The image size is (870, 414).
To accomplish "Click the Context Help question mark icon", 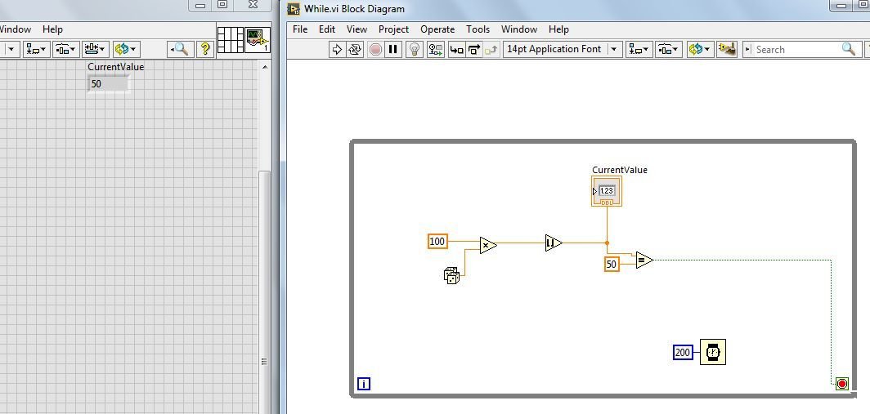I will (204, 49).
